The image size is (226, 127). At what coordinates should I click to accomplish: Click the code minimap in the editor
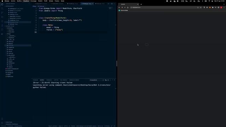click(111, 8)
